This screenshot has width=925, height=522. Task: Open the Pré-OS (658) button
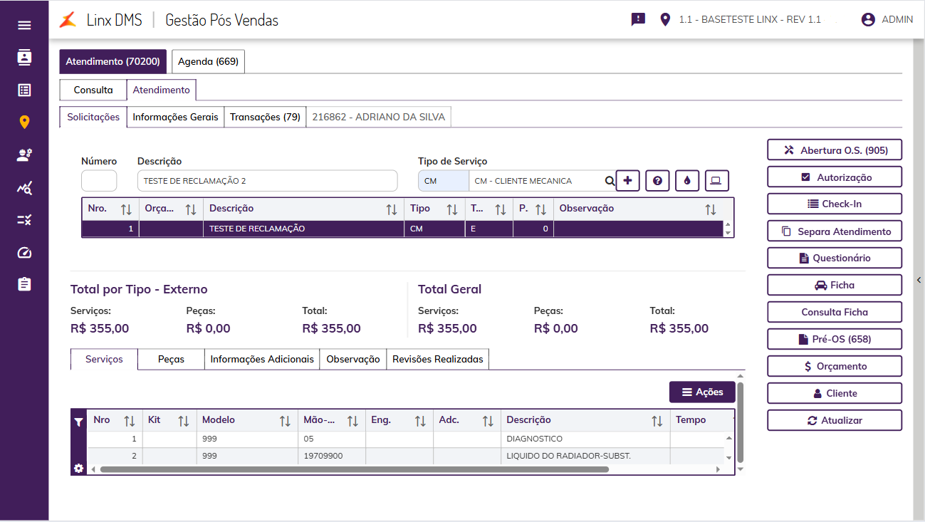point(835,339)
